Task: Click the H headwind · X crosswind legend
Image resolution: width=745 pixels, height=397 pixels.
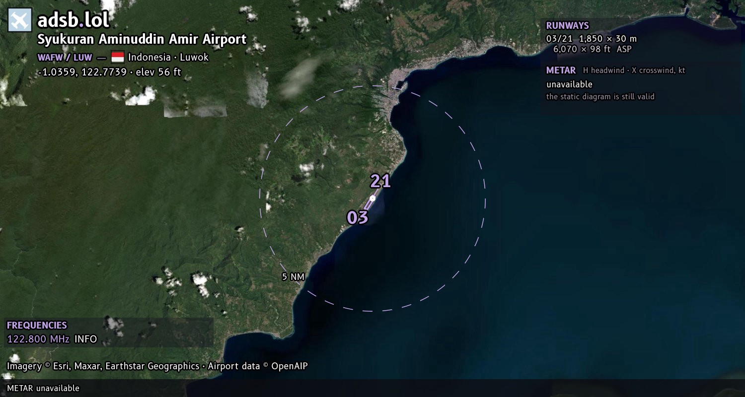Action: tap(634, 70)
